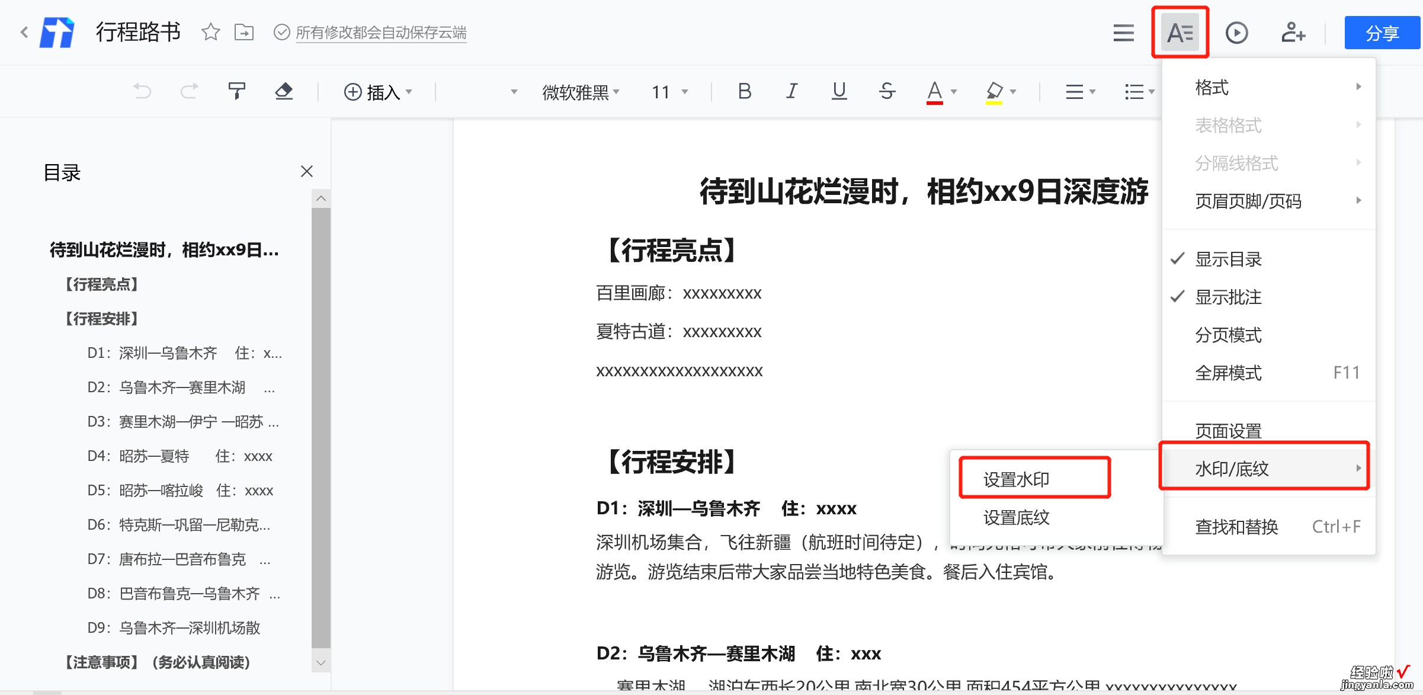Start presentation play icon
The width and height of the screenshot is (1423, 695).
coord(1237,33)
